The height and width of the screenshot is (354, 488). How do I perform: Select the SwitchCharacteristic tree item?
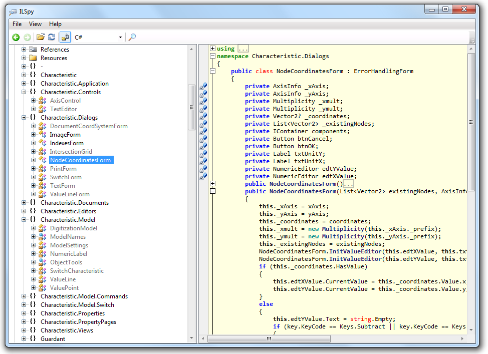point(77,271)
